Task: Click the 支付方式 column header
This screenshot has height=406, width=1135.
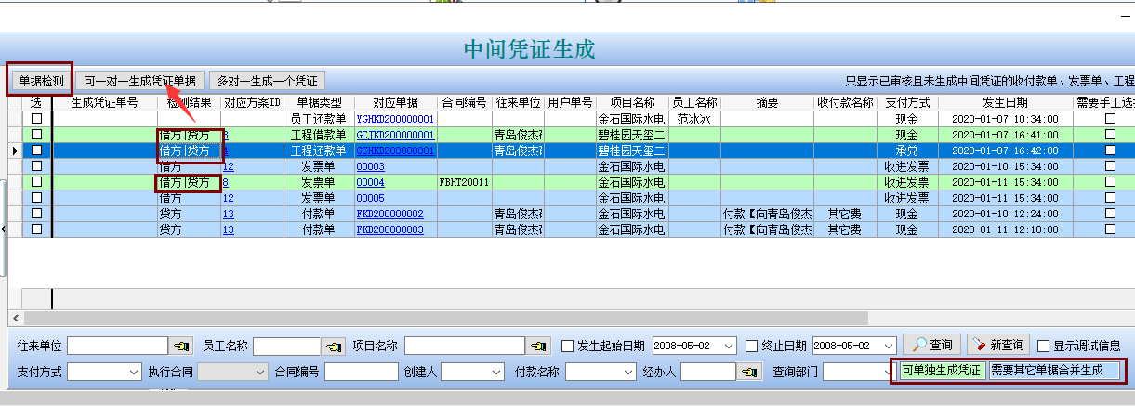Action: point(907,103)
